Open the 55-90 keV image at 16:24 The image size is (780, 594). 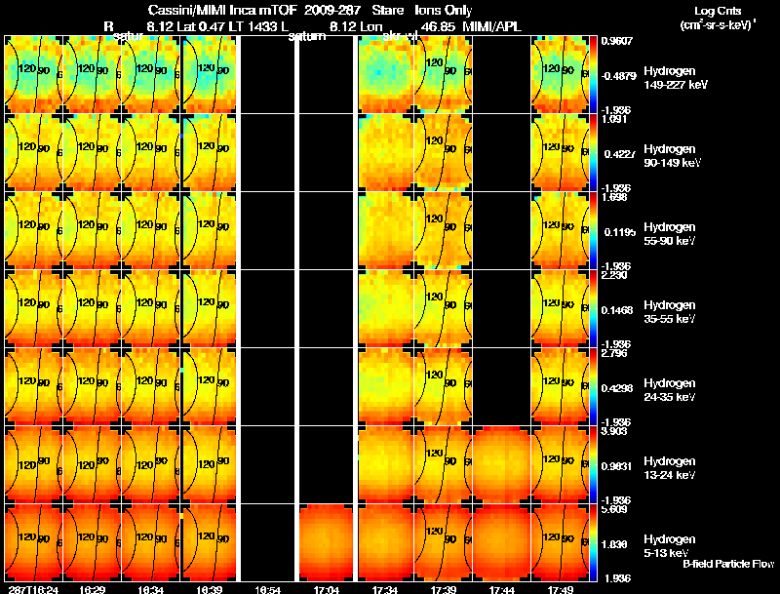point(34,231)
